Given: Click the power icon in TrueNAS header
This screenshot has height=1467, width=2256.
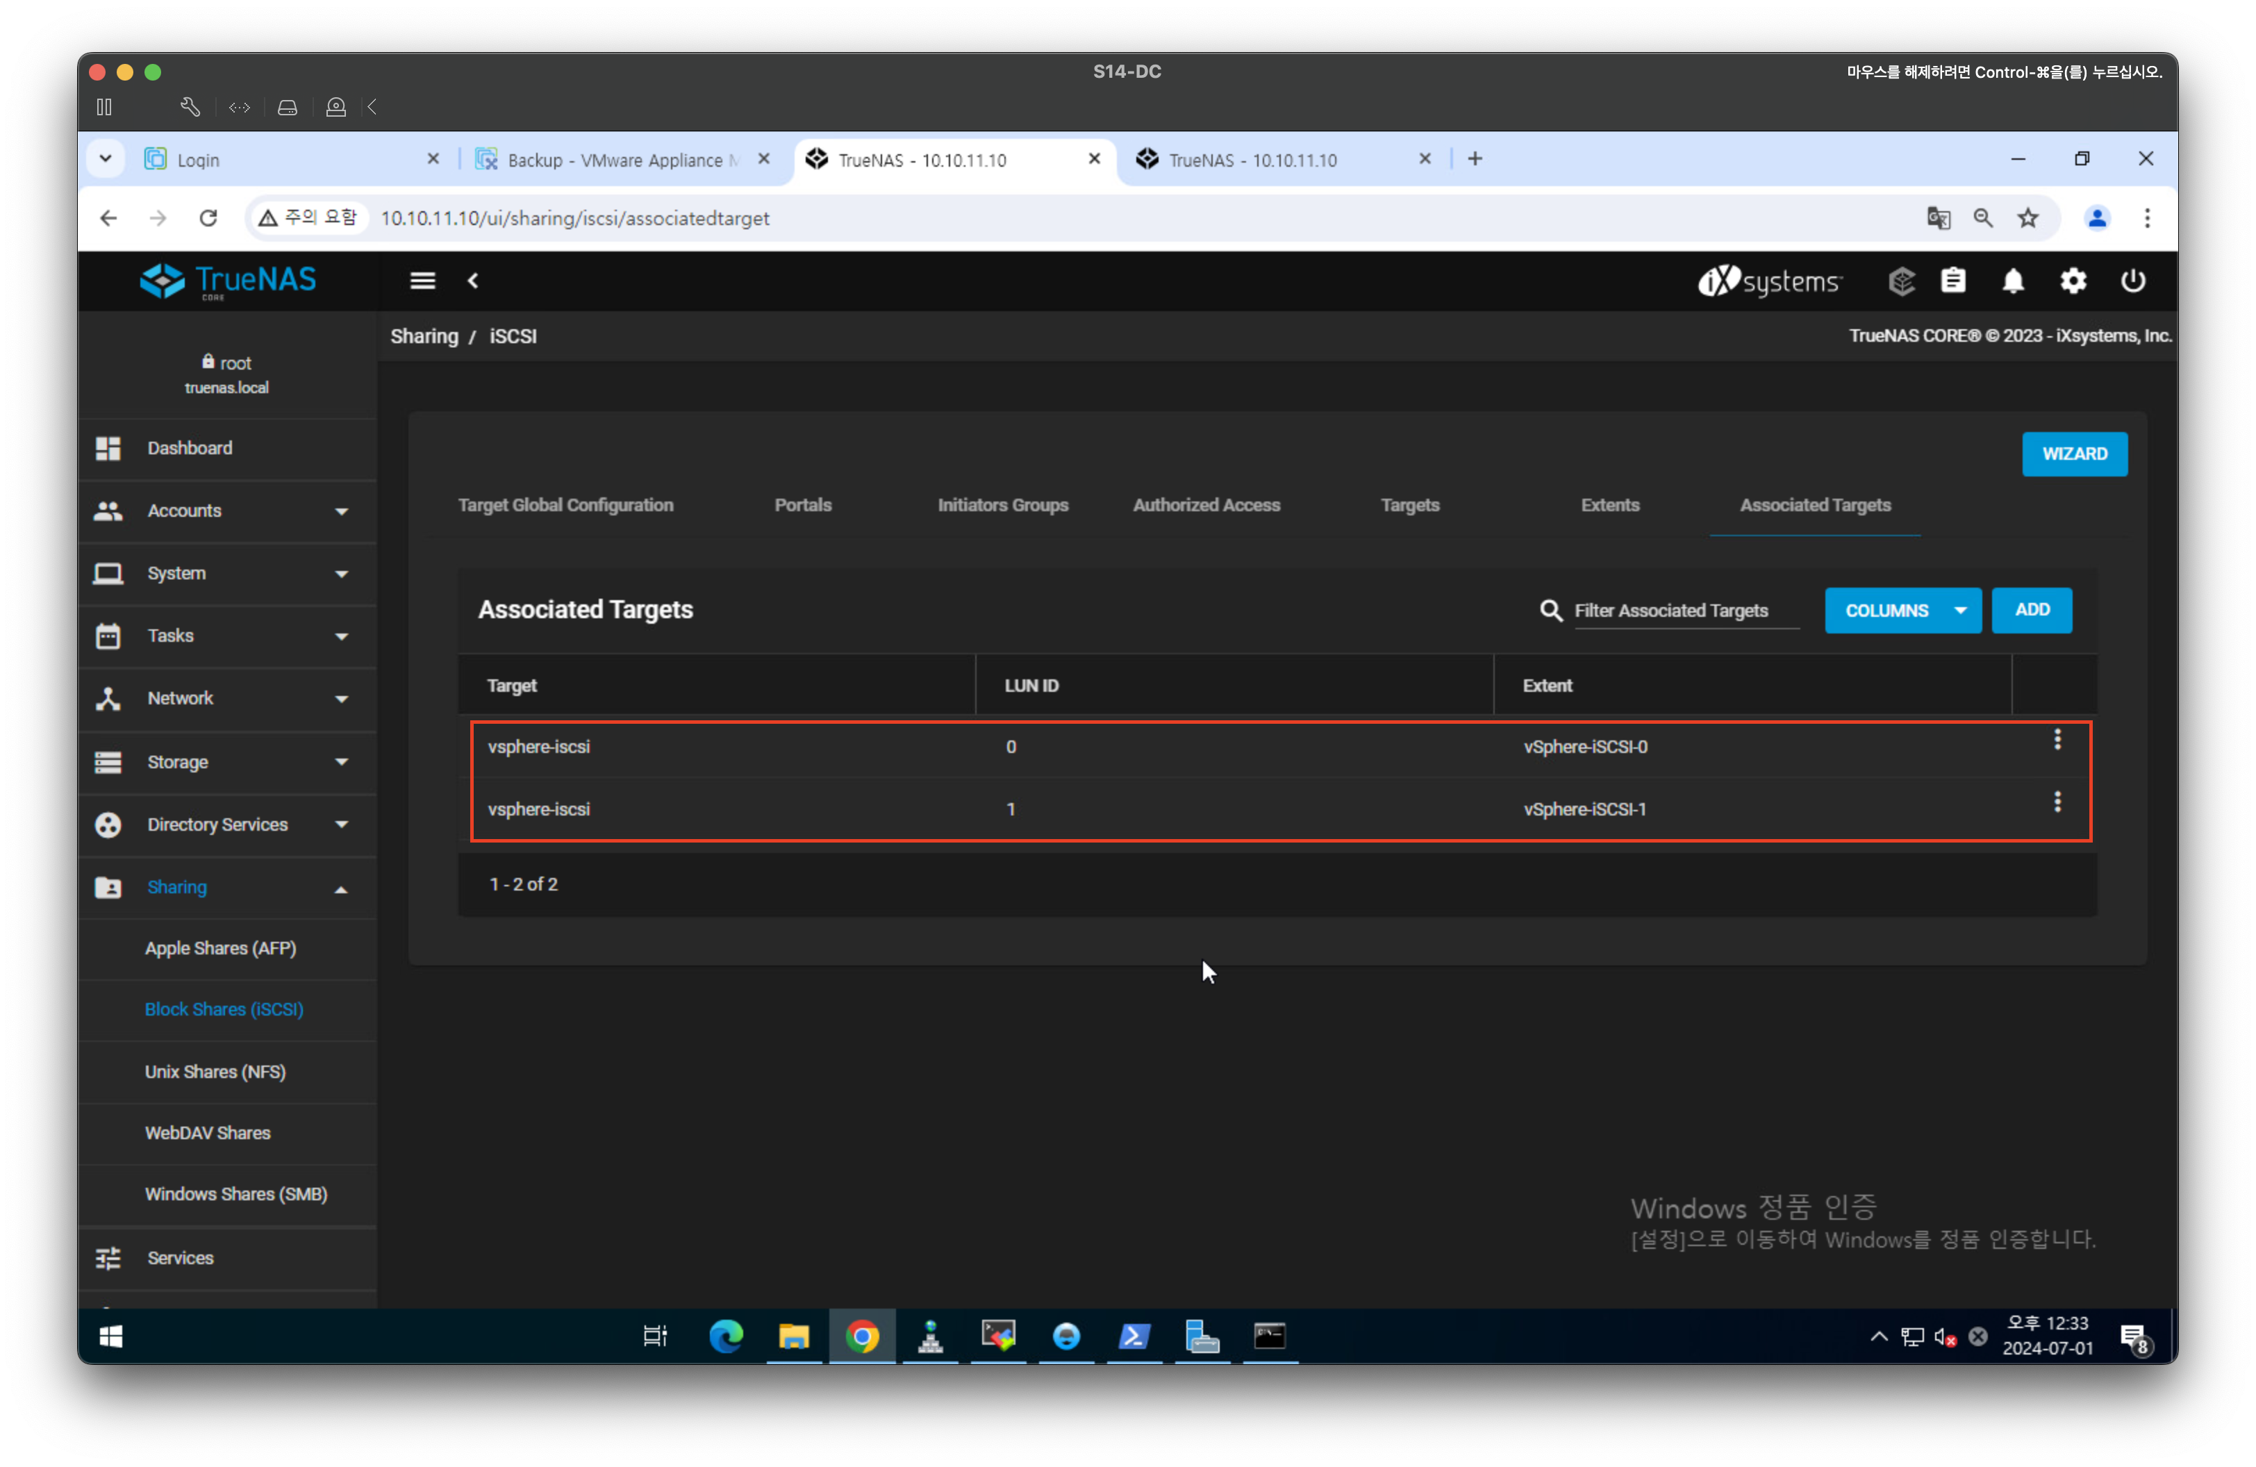Looking at the screenshot, I should (2133, 281).
